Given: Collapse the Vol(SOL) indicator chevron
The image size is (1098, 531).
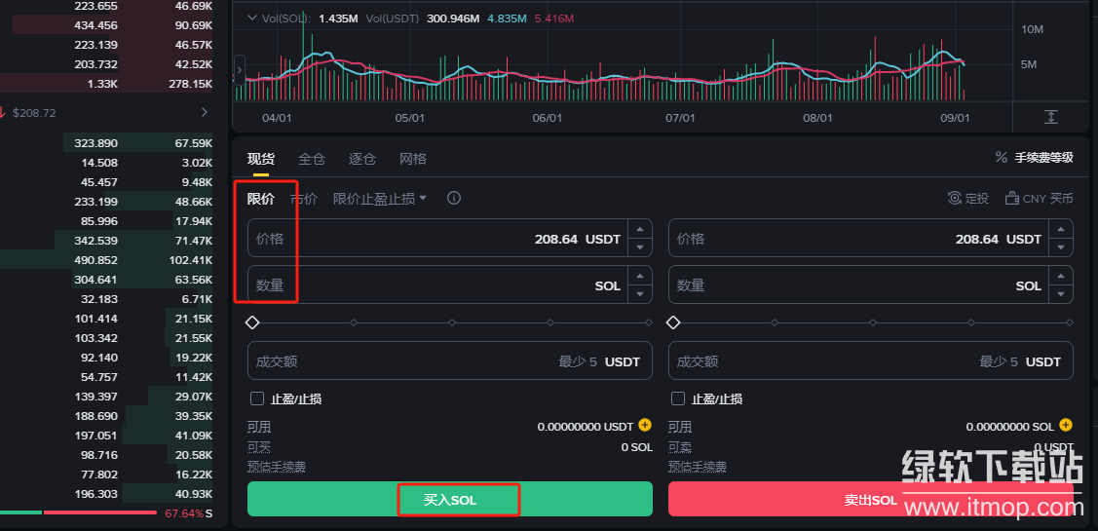Looking at the screenshot, I should pos(252,19).
